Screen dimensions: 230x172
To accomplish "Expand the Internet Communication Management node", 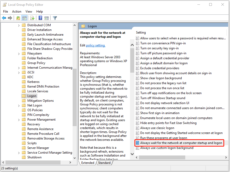I will (x=19, y=68).
